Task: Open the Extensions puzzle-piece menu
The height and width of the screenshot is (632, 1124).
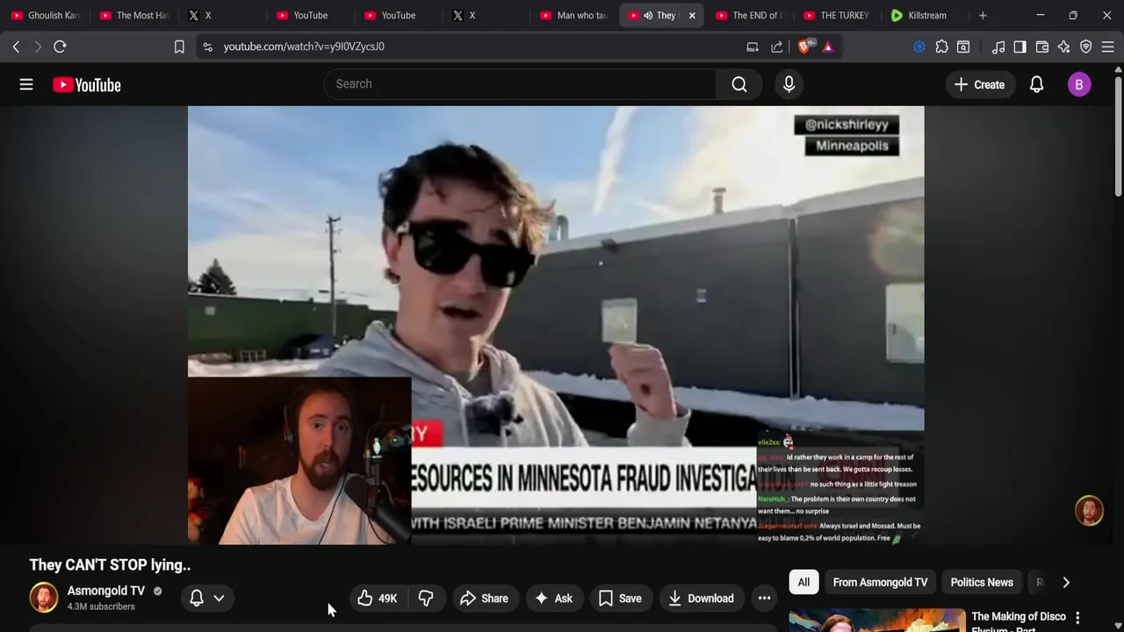Action: (941, 47)
